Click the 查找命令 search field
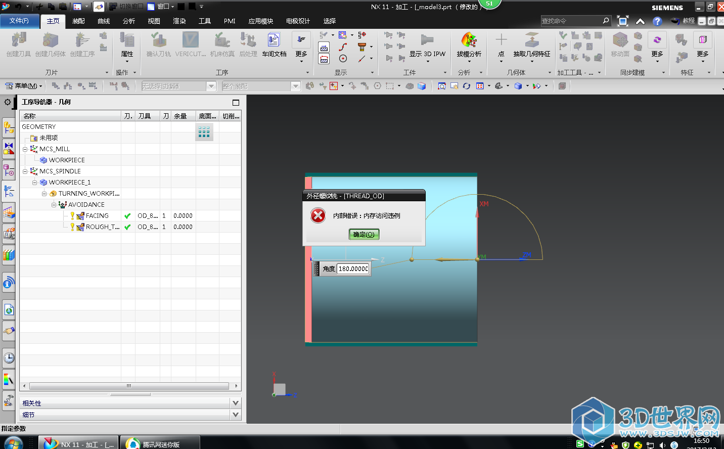This screenshot has height=449, width=724. [576, 21]
